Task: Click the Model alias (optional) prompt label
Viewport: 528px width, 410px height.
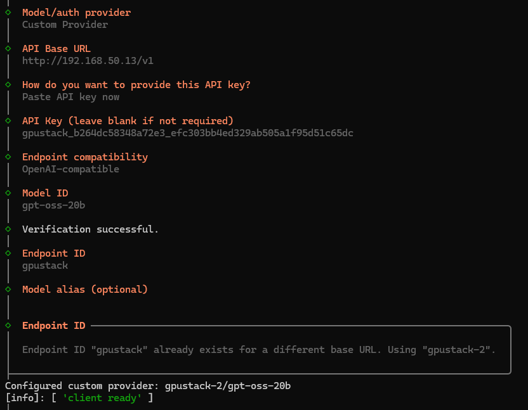Action: coord(84,289)
